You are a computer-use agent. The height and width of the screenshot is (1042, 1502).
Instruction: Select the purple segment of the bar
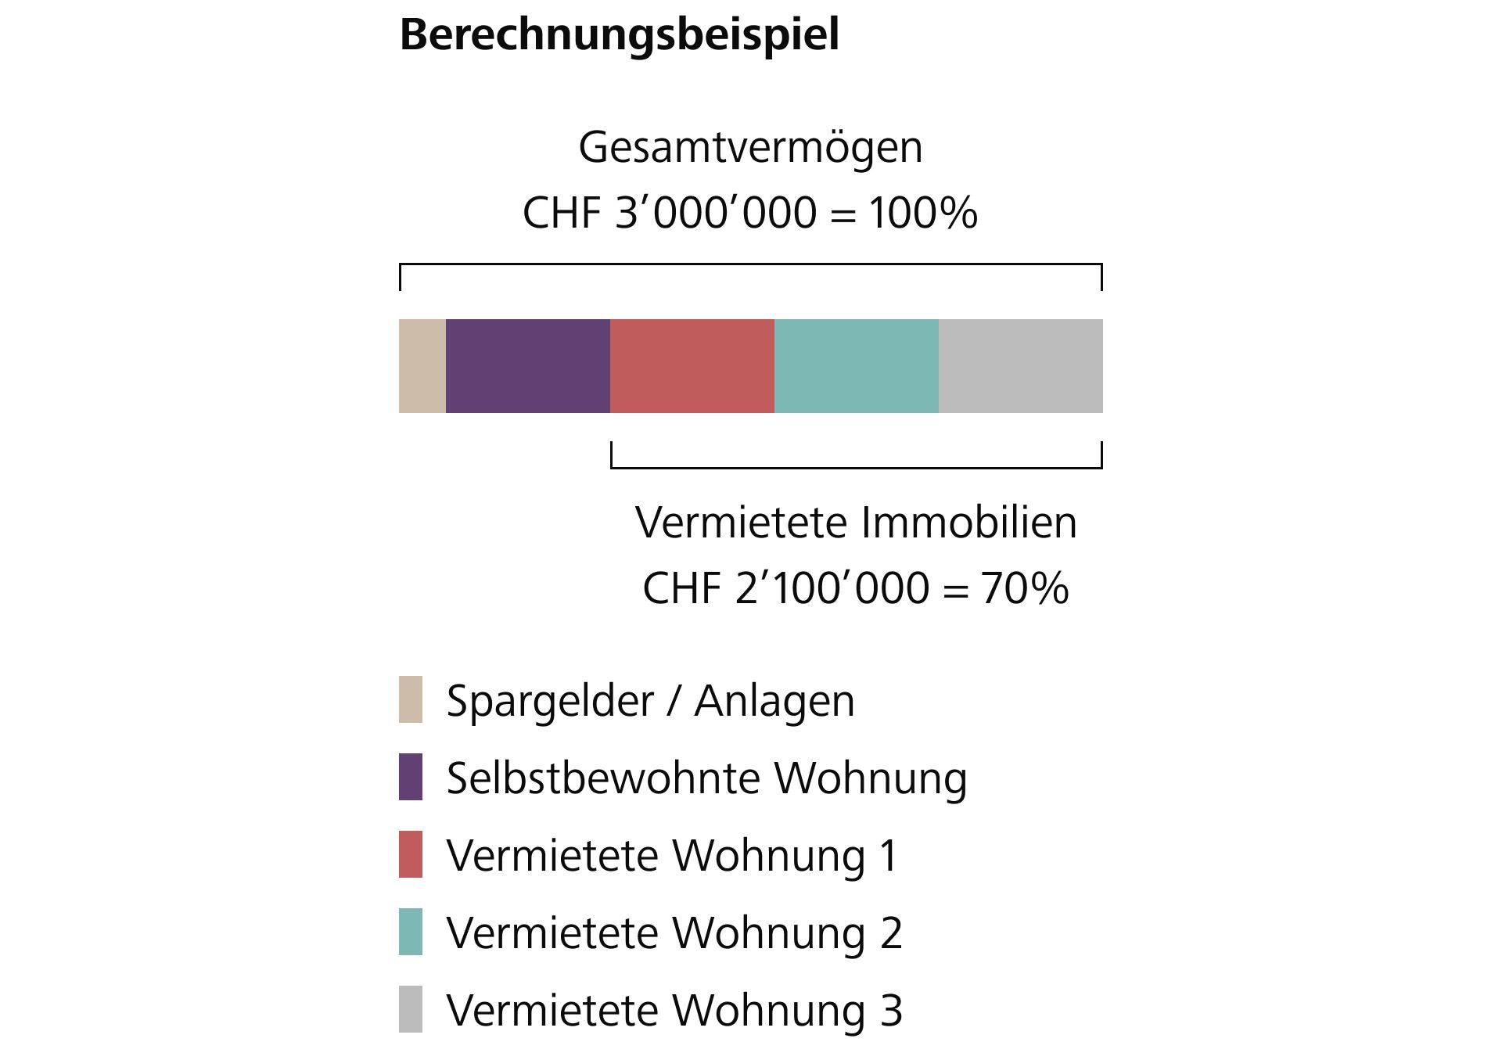click(528, 366)
